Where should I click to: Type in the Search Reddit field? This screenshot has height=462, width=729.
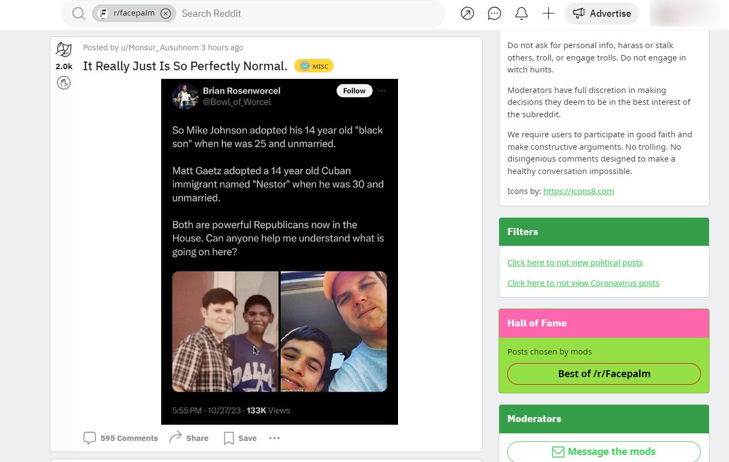pos(308,14)
